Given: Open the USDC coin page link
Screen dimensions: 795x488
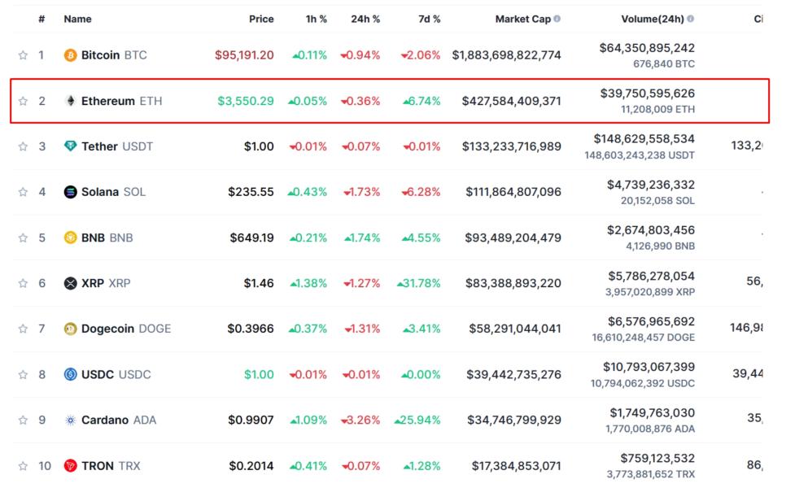Looking at the screenshot, I should click(116, 374).
